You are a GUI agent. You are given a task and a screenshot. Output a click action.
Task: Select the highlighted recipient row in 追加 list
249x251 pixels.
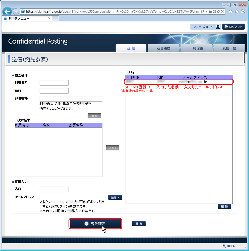(179, 82)
